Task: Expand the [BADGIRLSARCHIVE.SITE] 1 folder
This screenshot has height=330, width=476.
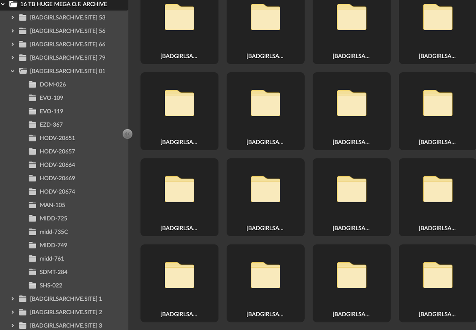Action: [x=12, y=299]
